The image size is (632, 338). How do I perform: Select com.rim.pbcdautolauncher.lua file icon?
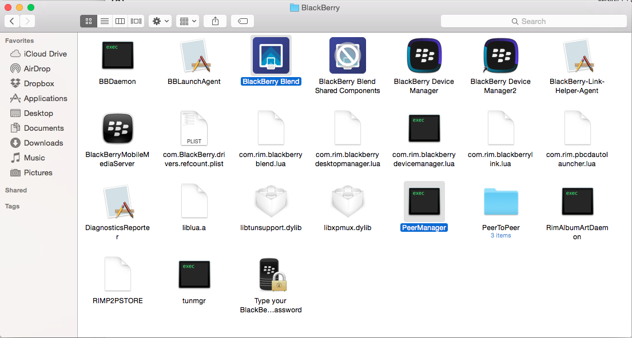click(x=578, y=129)
